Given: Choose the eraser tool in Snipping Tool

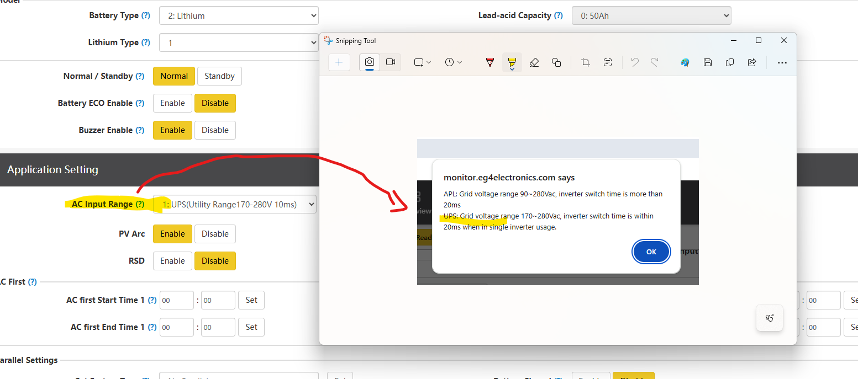Looking at the screenshot, I should 534,62.
